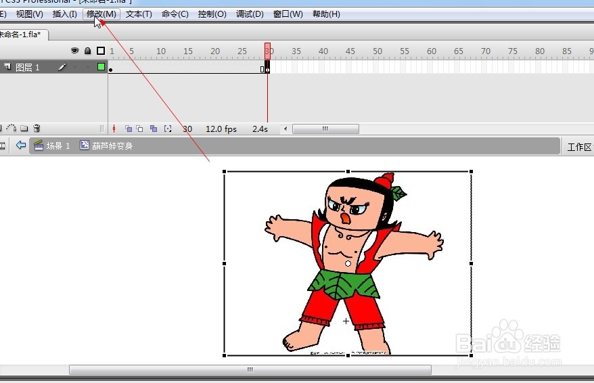Image resolution: width=594 pixels, height=383 pixels.
Task: Click the top-right transform handle
Action: 472,172
